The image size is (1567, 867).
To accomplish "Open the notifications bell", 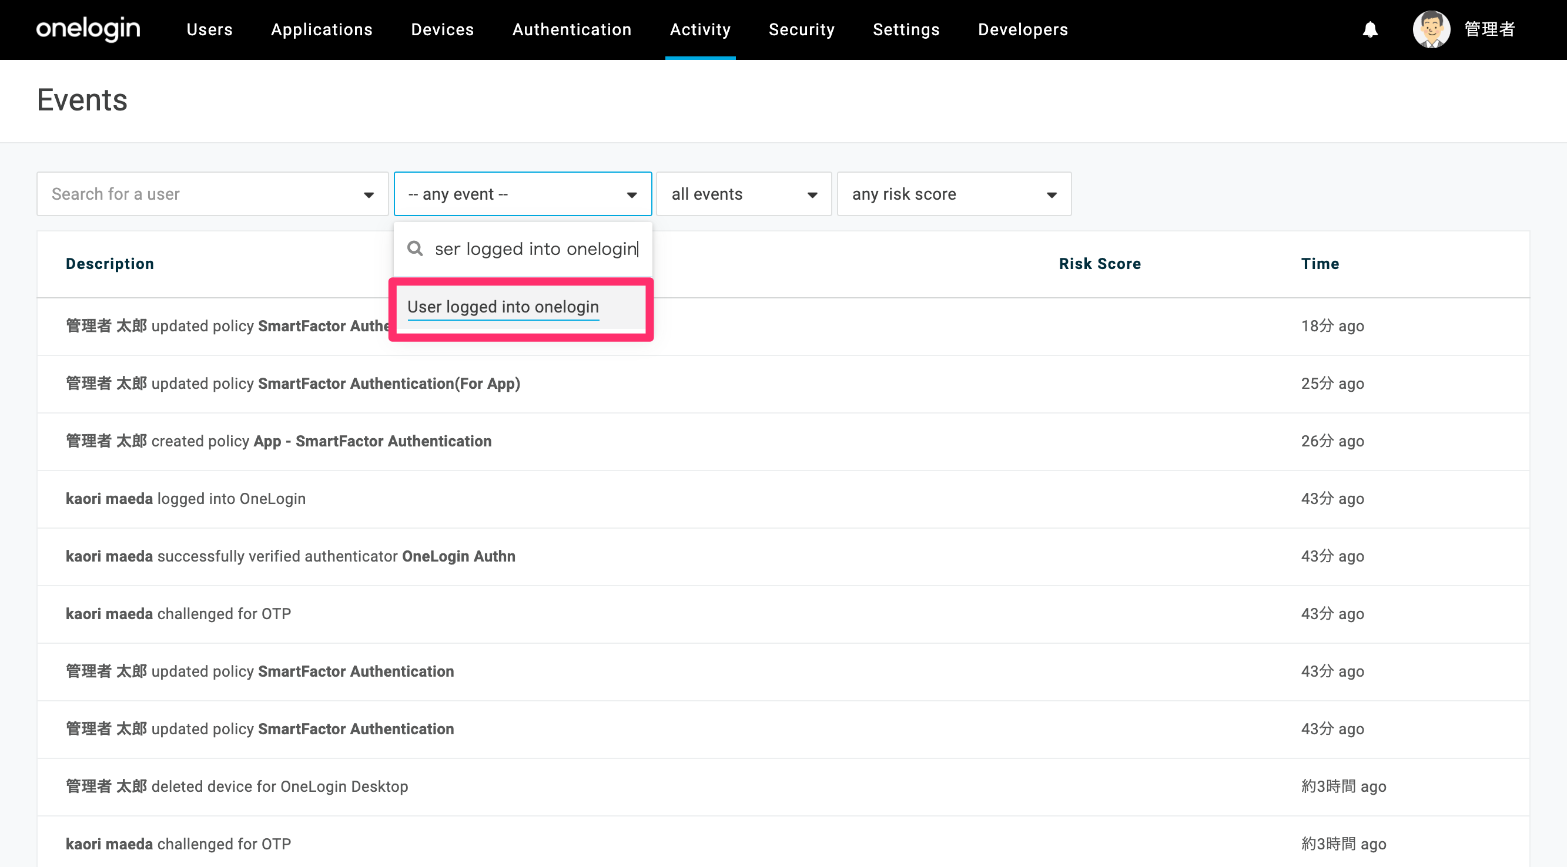I will pos(1370,29).
